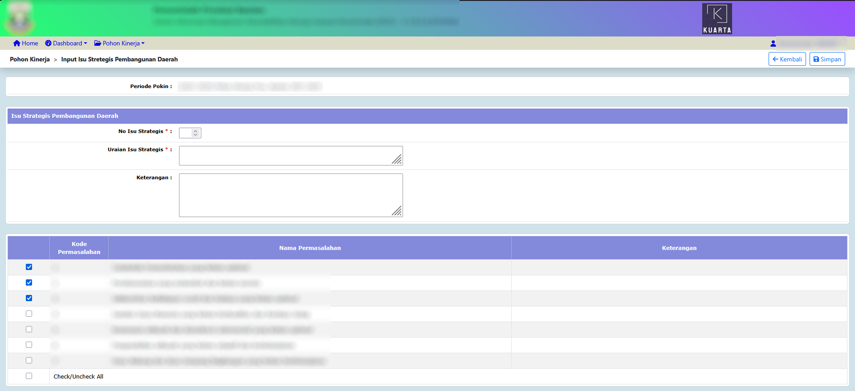Viewport: 855px width, 391px height.
Task: Expand the Pohon Kinerja dropdown caret
Action: 143,44
